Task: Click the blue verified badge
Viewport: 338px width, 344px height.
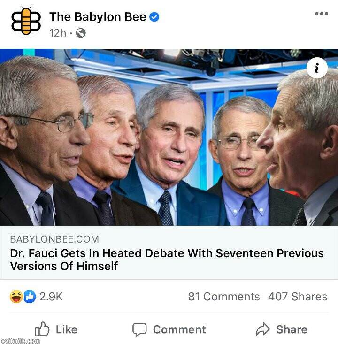Action: click(x=154, y=17)
